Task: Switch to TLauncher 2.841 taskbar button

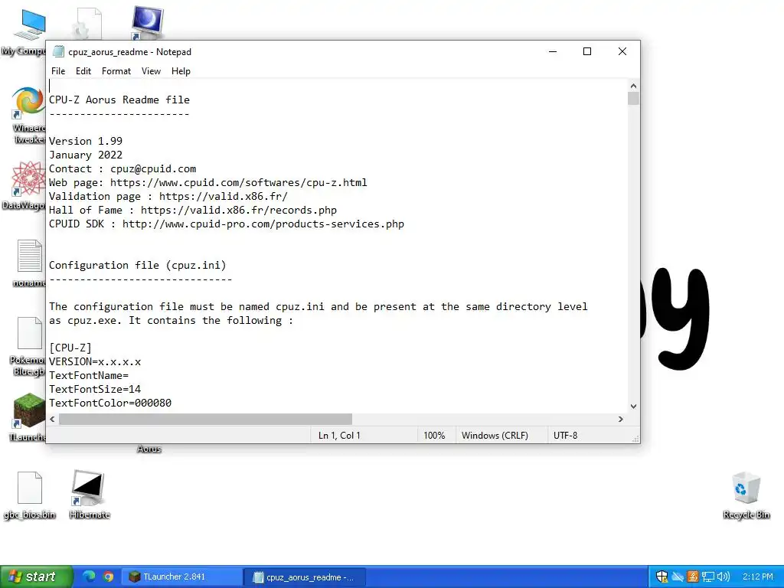Action: point(183,577)
